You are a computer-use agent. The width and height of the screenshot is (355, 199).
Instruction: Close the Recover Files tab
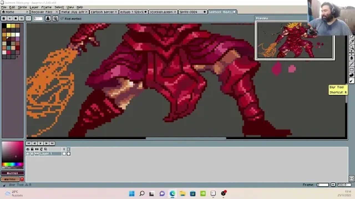tap(57, 12)
